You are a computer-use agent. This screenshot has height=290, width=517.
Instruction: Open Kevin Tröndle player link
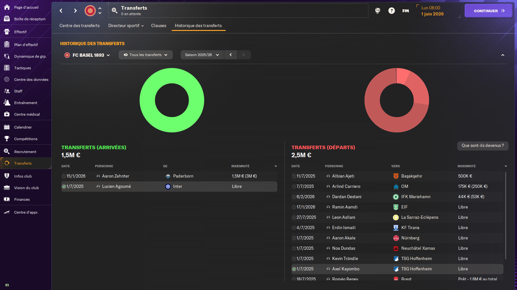(x=345, y=259)
